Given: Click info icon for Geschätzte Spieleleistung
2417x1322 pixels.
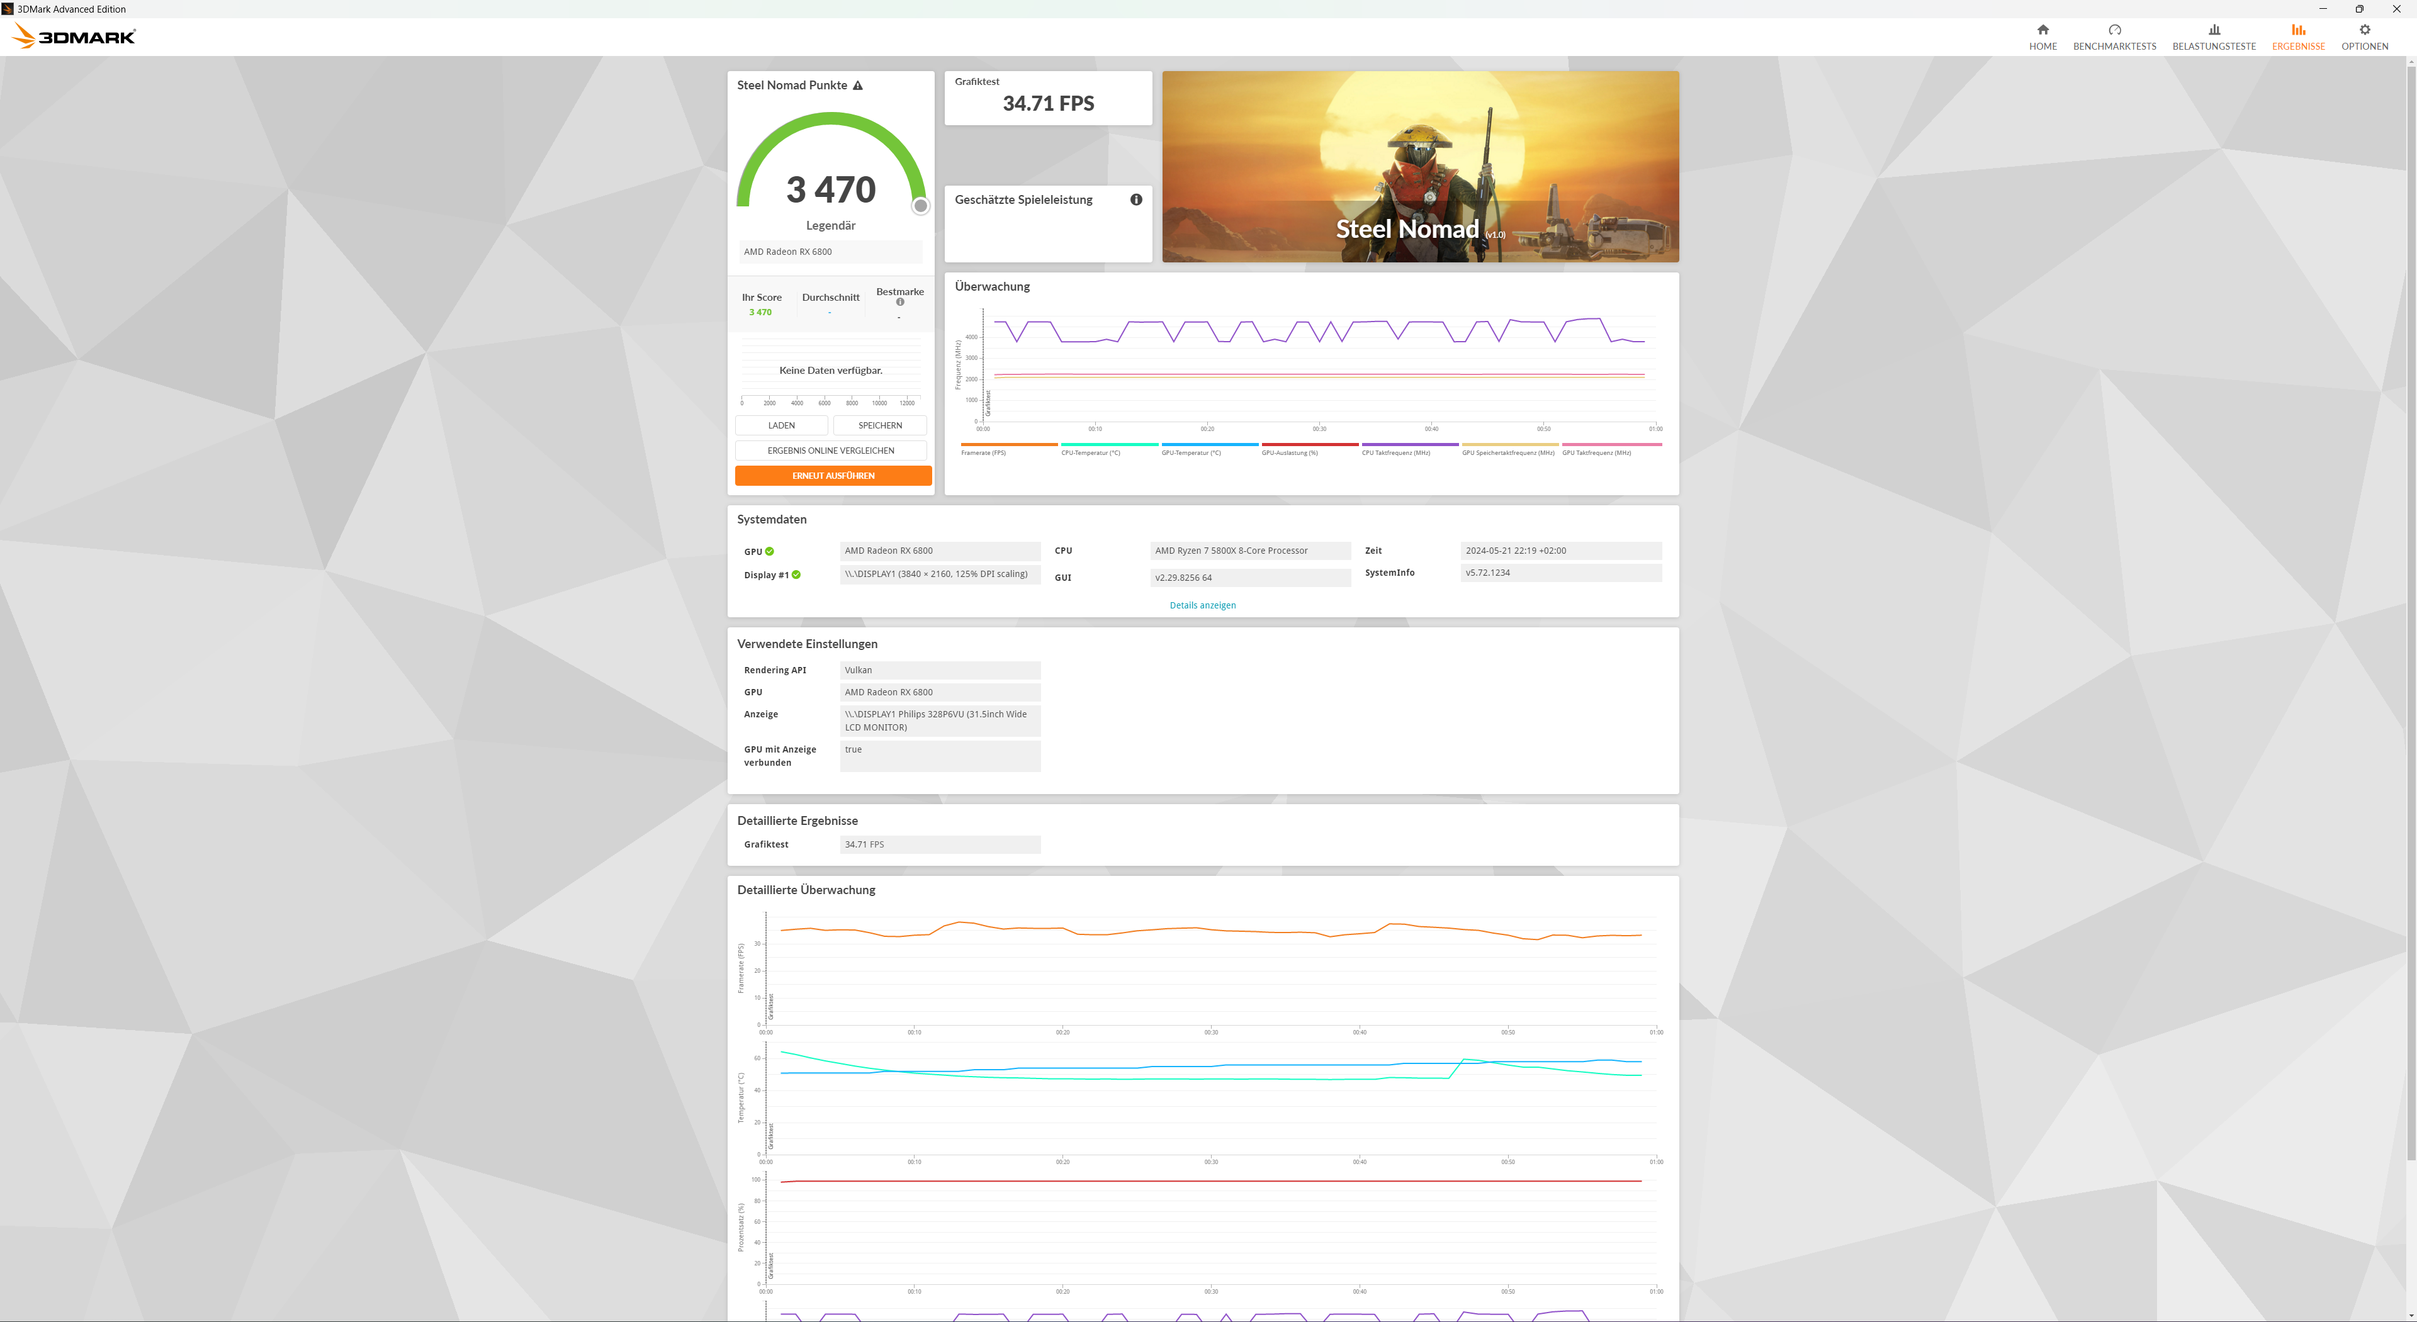Looking at the screenshot, I should [1135, 200].
